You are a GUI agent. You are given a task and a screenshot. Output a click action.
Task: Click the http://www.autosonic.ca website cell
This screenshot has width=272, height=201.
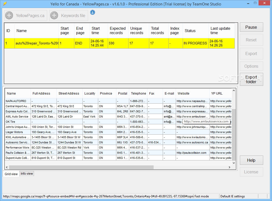point(192,143)
